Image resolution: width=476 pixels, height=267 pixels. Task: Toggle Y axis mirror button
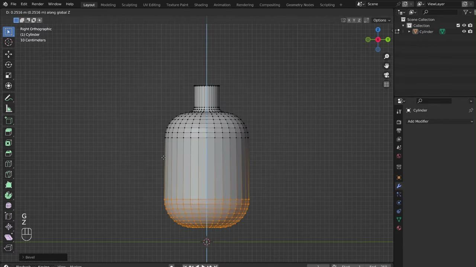pyautogui.click(x=354, y=20)
